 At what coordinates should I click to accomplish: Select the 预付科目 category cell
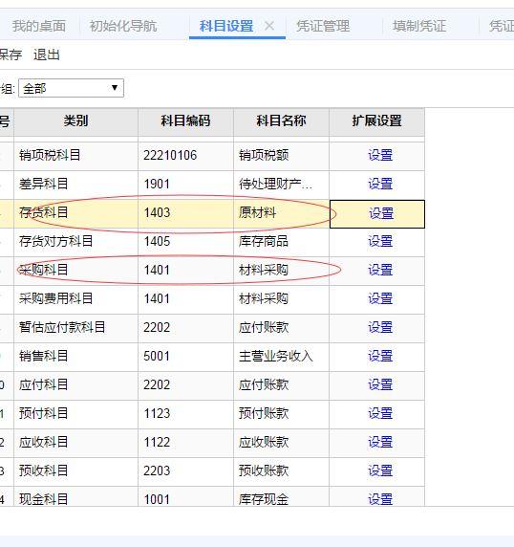pyautogui.click(x=76, y=414)
